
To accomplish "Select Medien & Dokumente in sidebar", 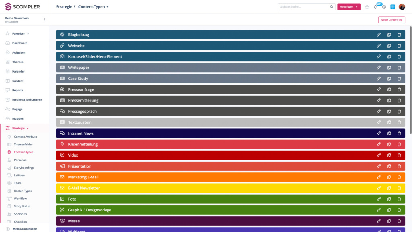I will (27, 99).
